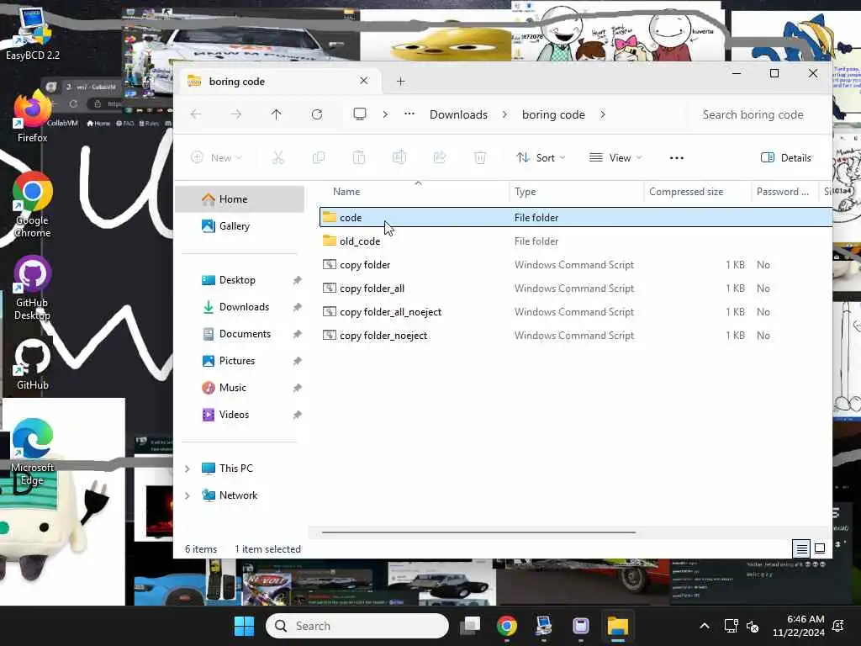861x646 pixels.
Task: Expand chevron after the monitor icon in path
Action: click(x=385, y=114)
